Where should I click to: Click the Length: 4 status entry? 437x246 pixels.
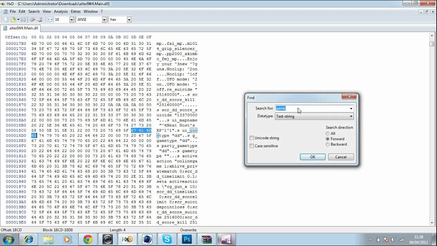coord(117,230)
